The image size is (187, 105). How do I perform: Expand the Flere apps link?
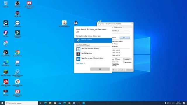tap(80, 64)
